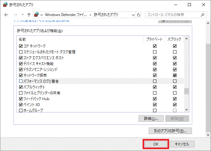Toggle コア ネットワーク name checkbox

[21, 46]
